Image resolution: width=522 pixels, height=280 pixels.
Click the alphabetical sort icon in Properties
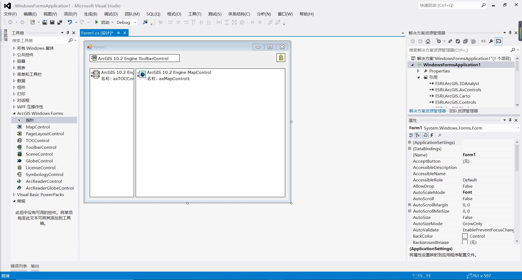coord(418,135)
